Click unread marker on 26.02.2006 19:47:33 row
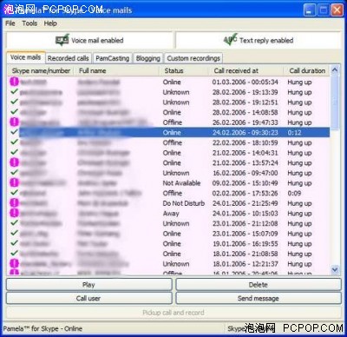Image resolution: width=347 pixels, height=337 pixels. click(14, 122)
